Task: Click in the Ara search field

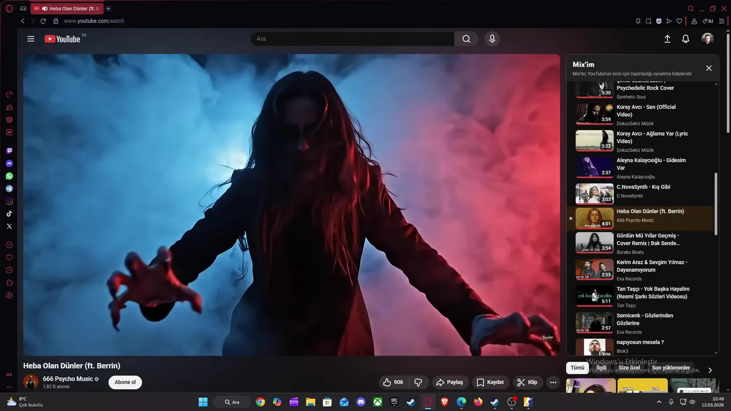Action: (352, 39)
